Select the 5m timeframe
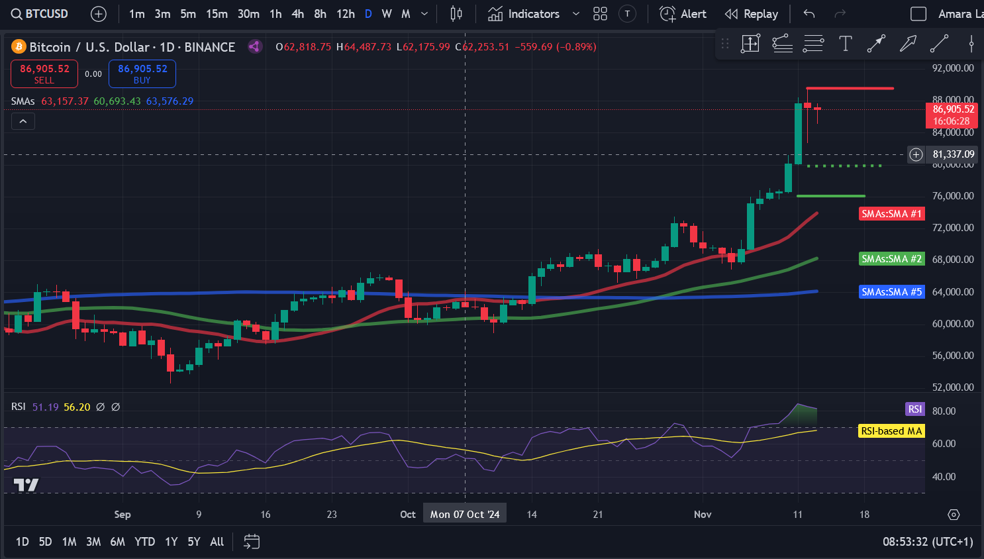The width and height of the screenshot is (984, 559). (188, 14)
